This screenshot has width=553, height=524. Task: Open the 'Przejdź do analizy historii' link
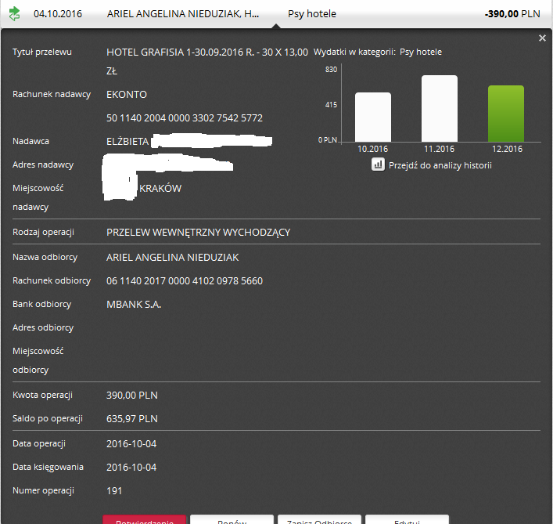440,165
